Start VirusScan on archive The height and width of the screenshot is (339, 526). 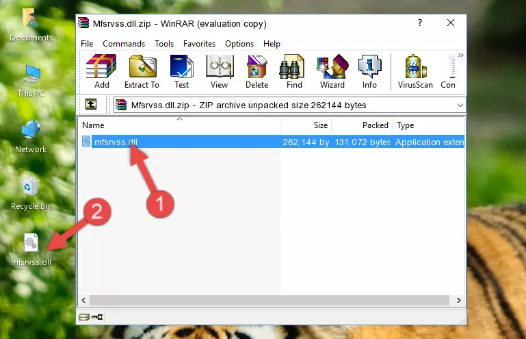[415, 71]
